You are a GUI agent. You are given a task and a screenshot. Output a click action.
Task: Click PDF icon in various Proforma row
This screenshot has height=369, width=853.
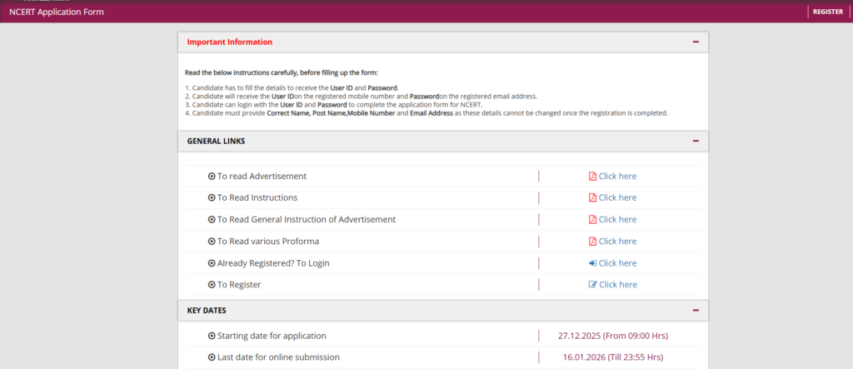592,241
